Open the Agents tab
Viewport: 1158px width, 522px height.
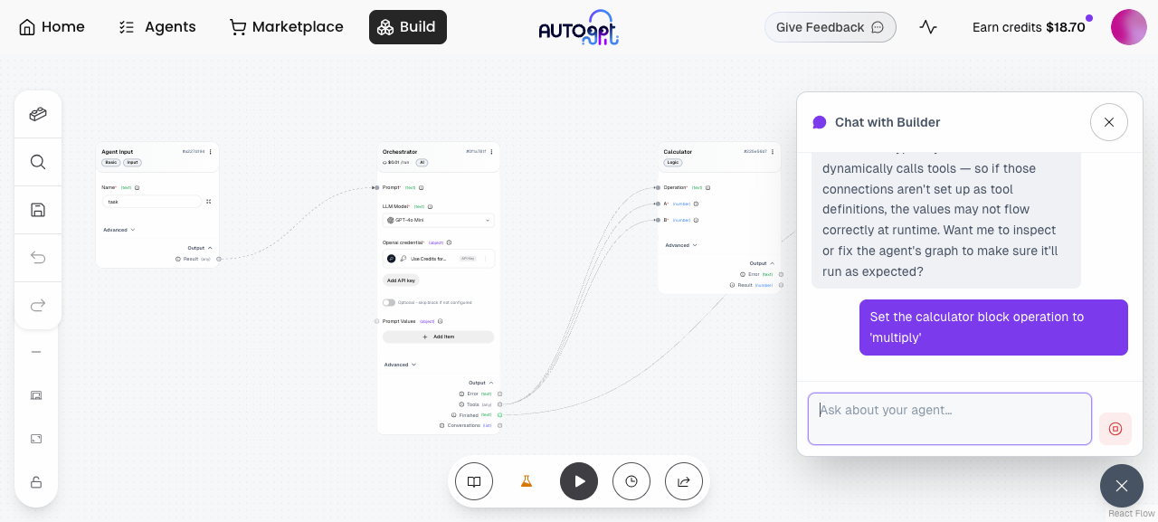click(x=157, y=27)
